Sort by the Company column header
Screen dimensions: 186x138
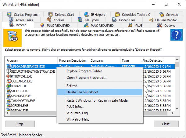point(104,60)
